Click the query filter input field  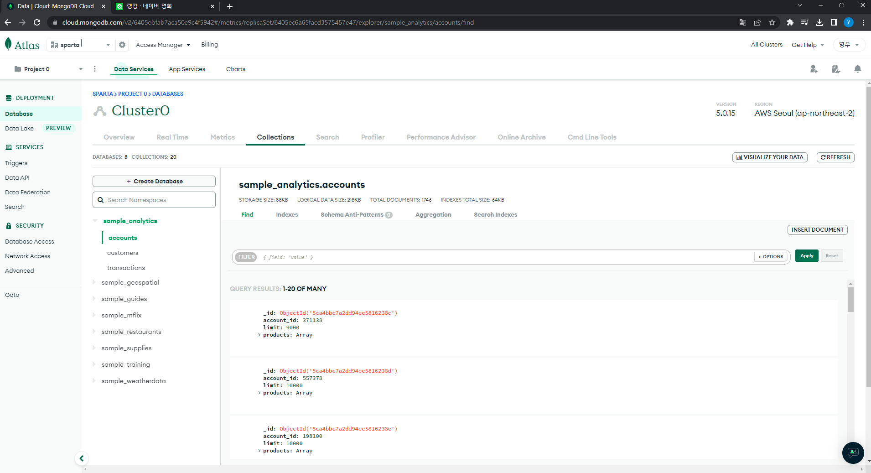click(506, 257)
